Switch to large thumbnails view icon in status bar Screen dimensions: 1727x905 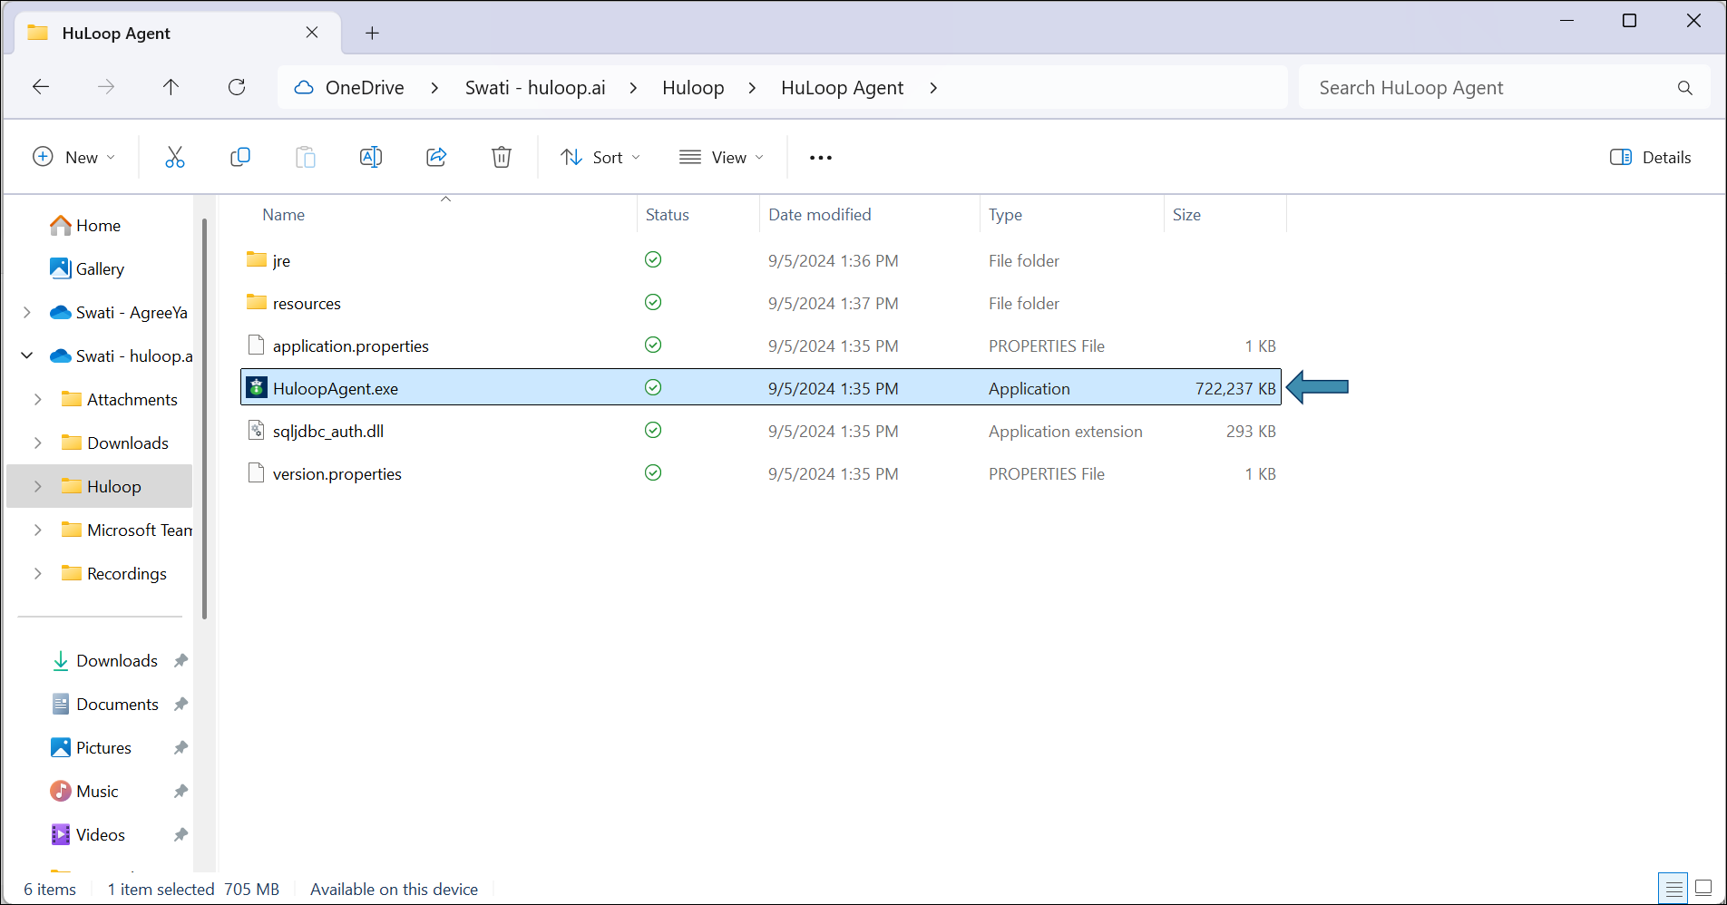point(1704,888)
